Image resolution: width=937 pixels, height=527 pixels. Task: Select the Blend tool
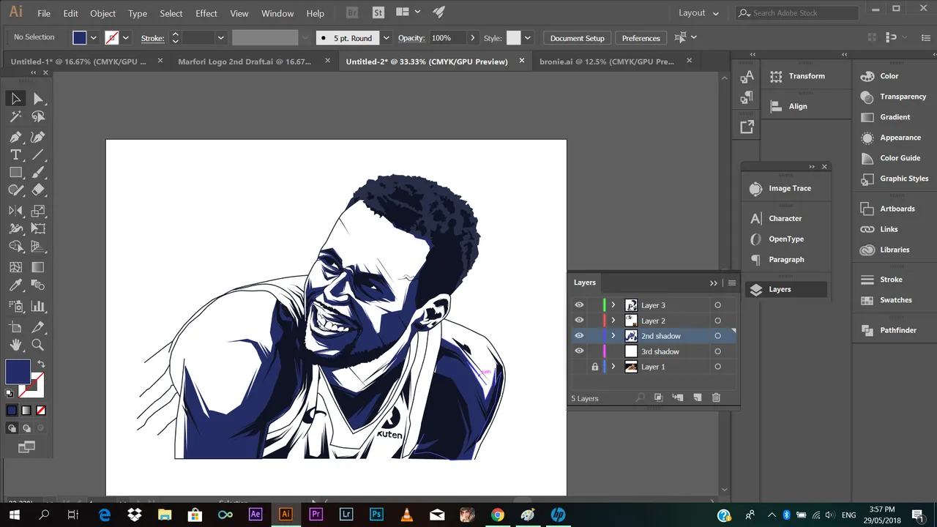39,285
